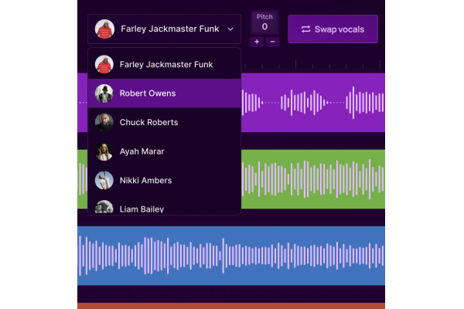Click Robert Owens' avatar thumbnail
Viewport: 464px width, 309px height.
[x=104, y=93]
